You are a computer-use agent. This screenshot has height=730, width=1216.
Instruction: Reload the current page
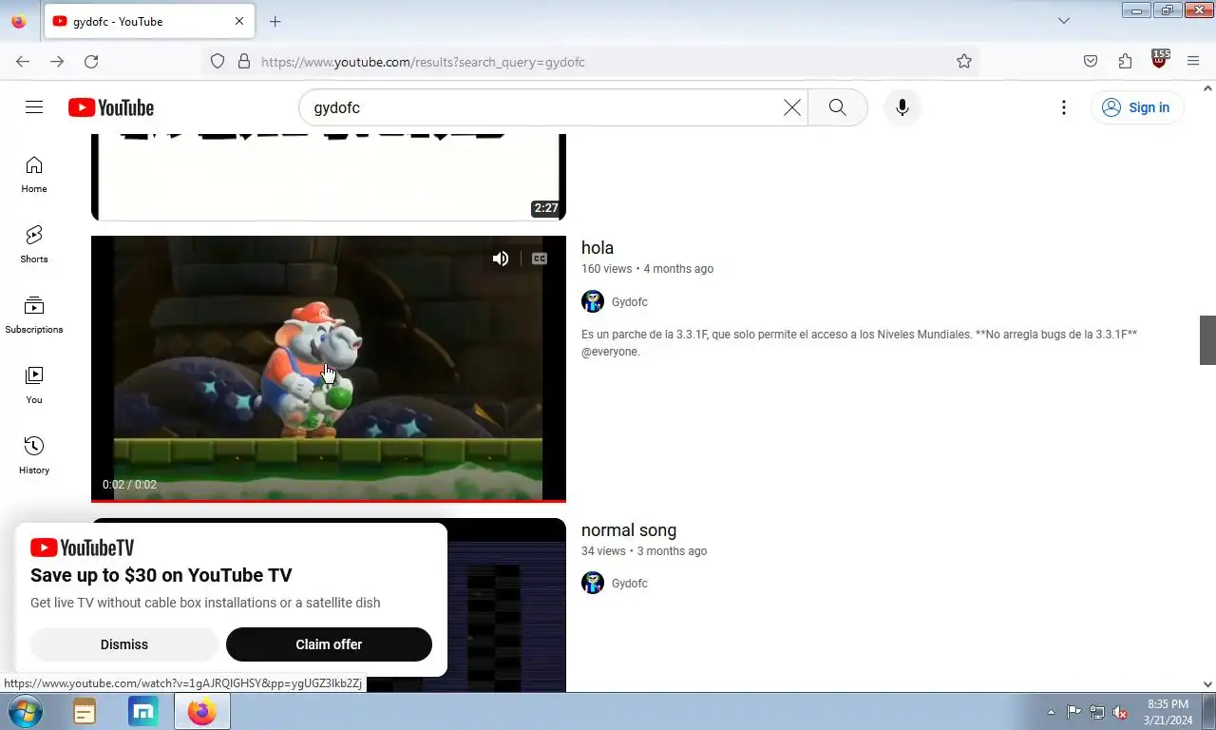[x=91, y=62]
